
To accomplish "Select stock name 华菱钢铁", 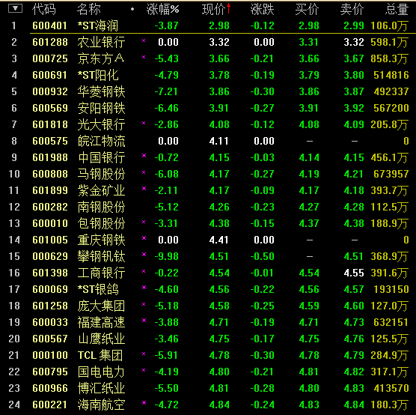I will point(101,91).
